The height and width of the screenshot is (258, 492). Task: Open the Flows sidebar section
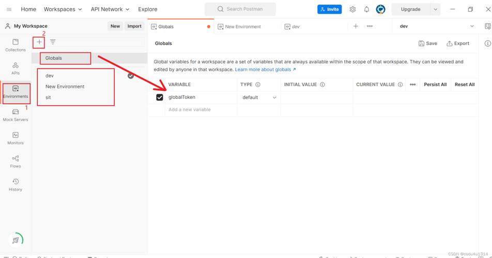[x=16, y=162]
